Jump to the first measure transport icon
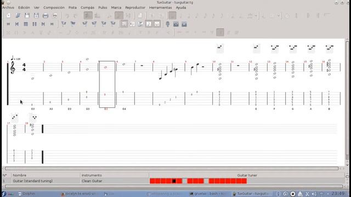The width and height of the screenshot is (351, 197). click(x=8, y=24)
